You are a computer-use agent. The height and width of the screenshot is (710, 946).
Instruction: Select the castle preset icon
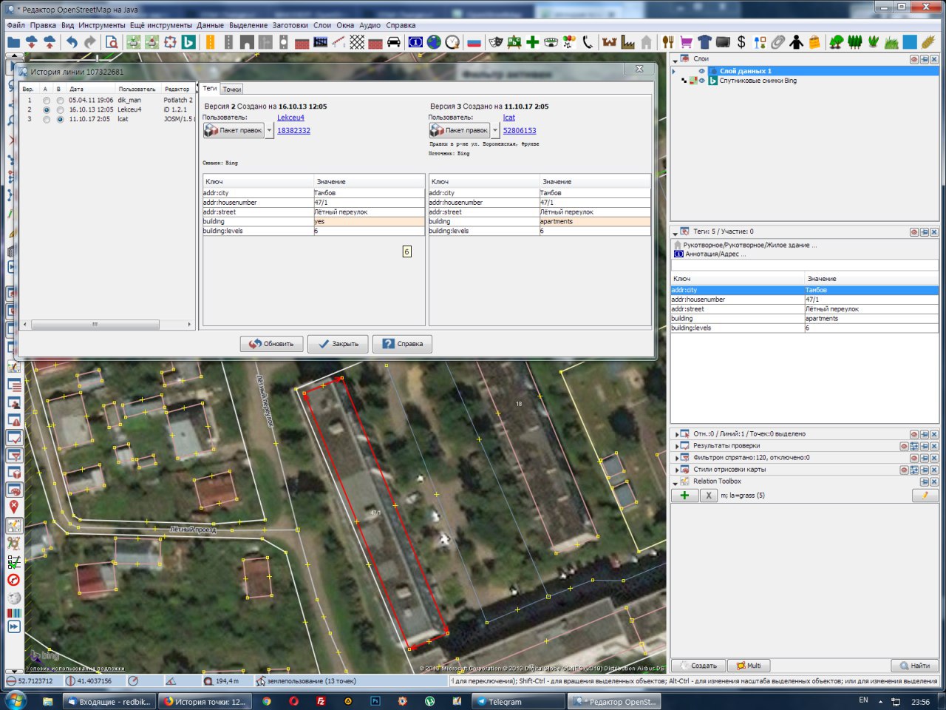coord(609,42)
